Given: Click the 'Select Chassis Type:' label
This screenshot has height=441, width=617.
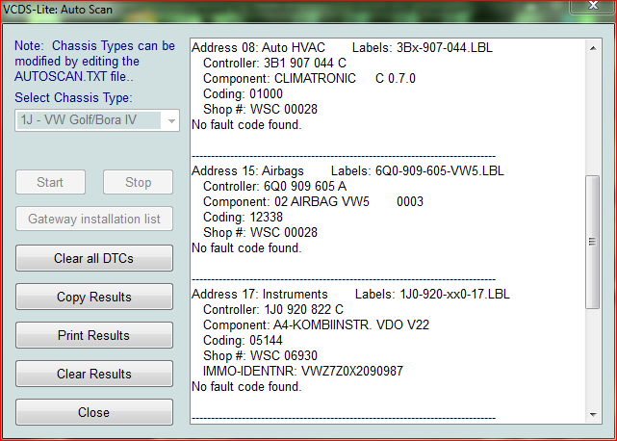Looking at the screenshot, I should (x=73, y=97).
